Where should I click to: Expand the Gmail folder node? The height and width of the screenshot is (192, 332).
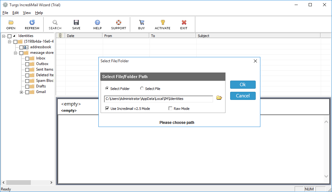click(21, 92)
